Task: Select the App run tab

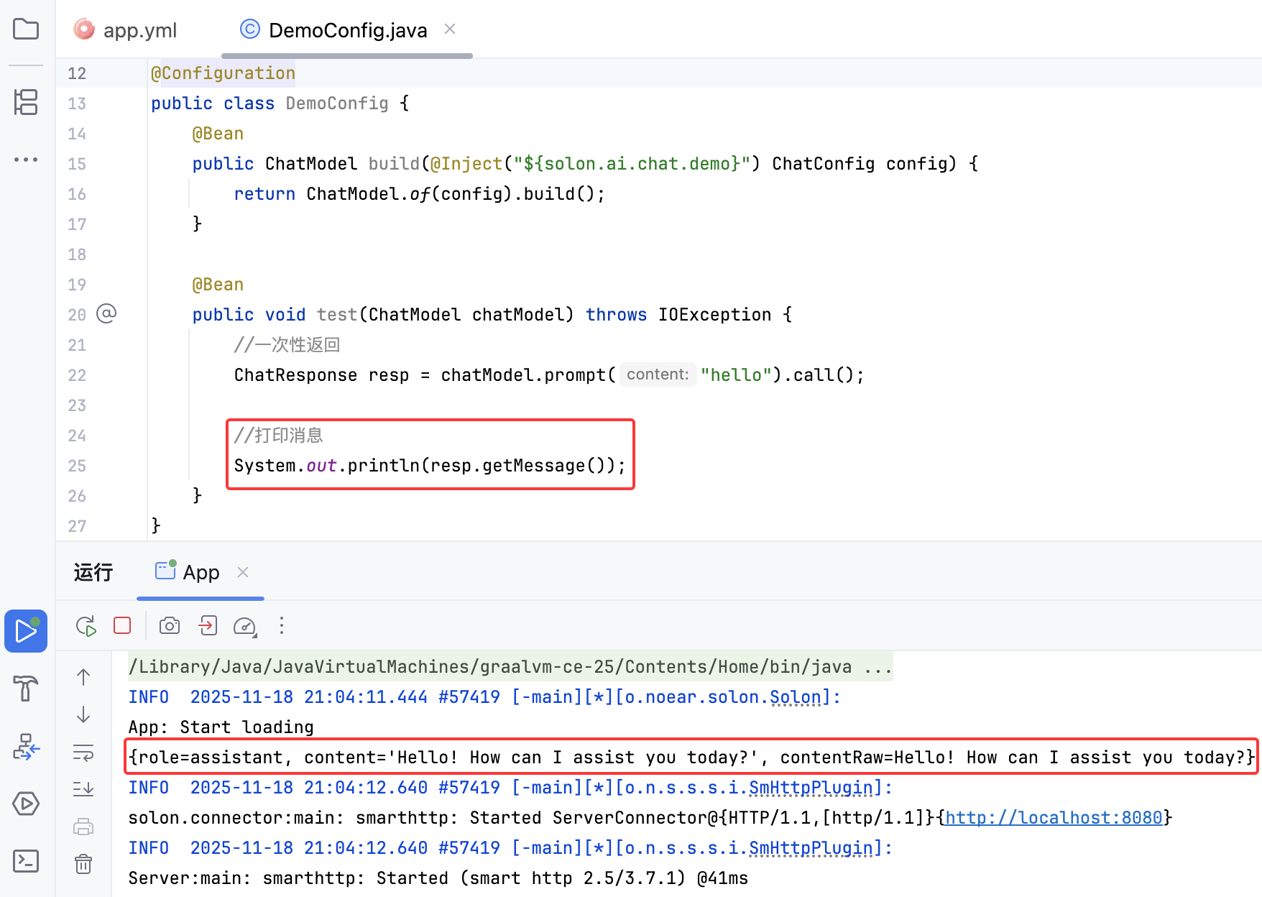Action: tap(188, 573)
